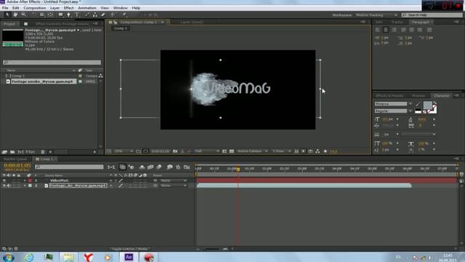Select the Brush tool

point(87,15)
